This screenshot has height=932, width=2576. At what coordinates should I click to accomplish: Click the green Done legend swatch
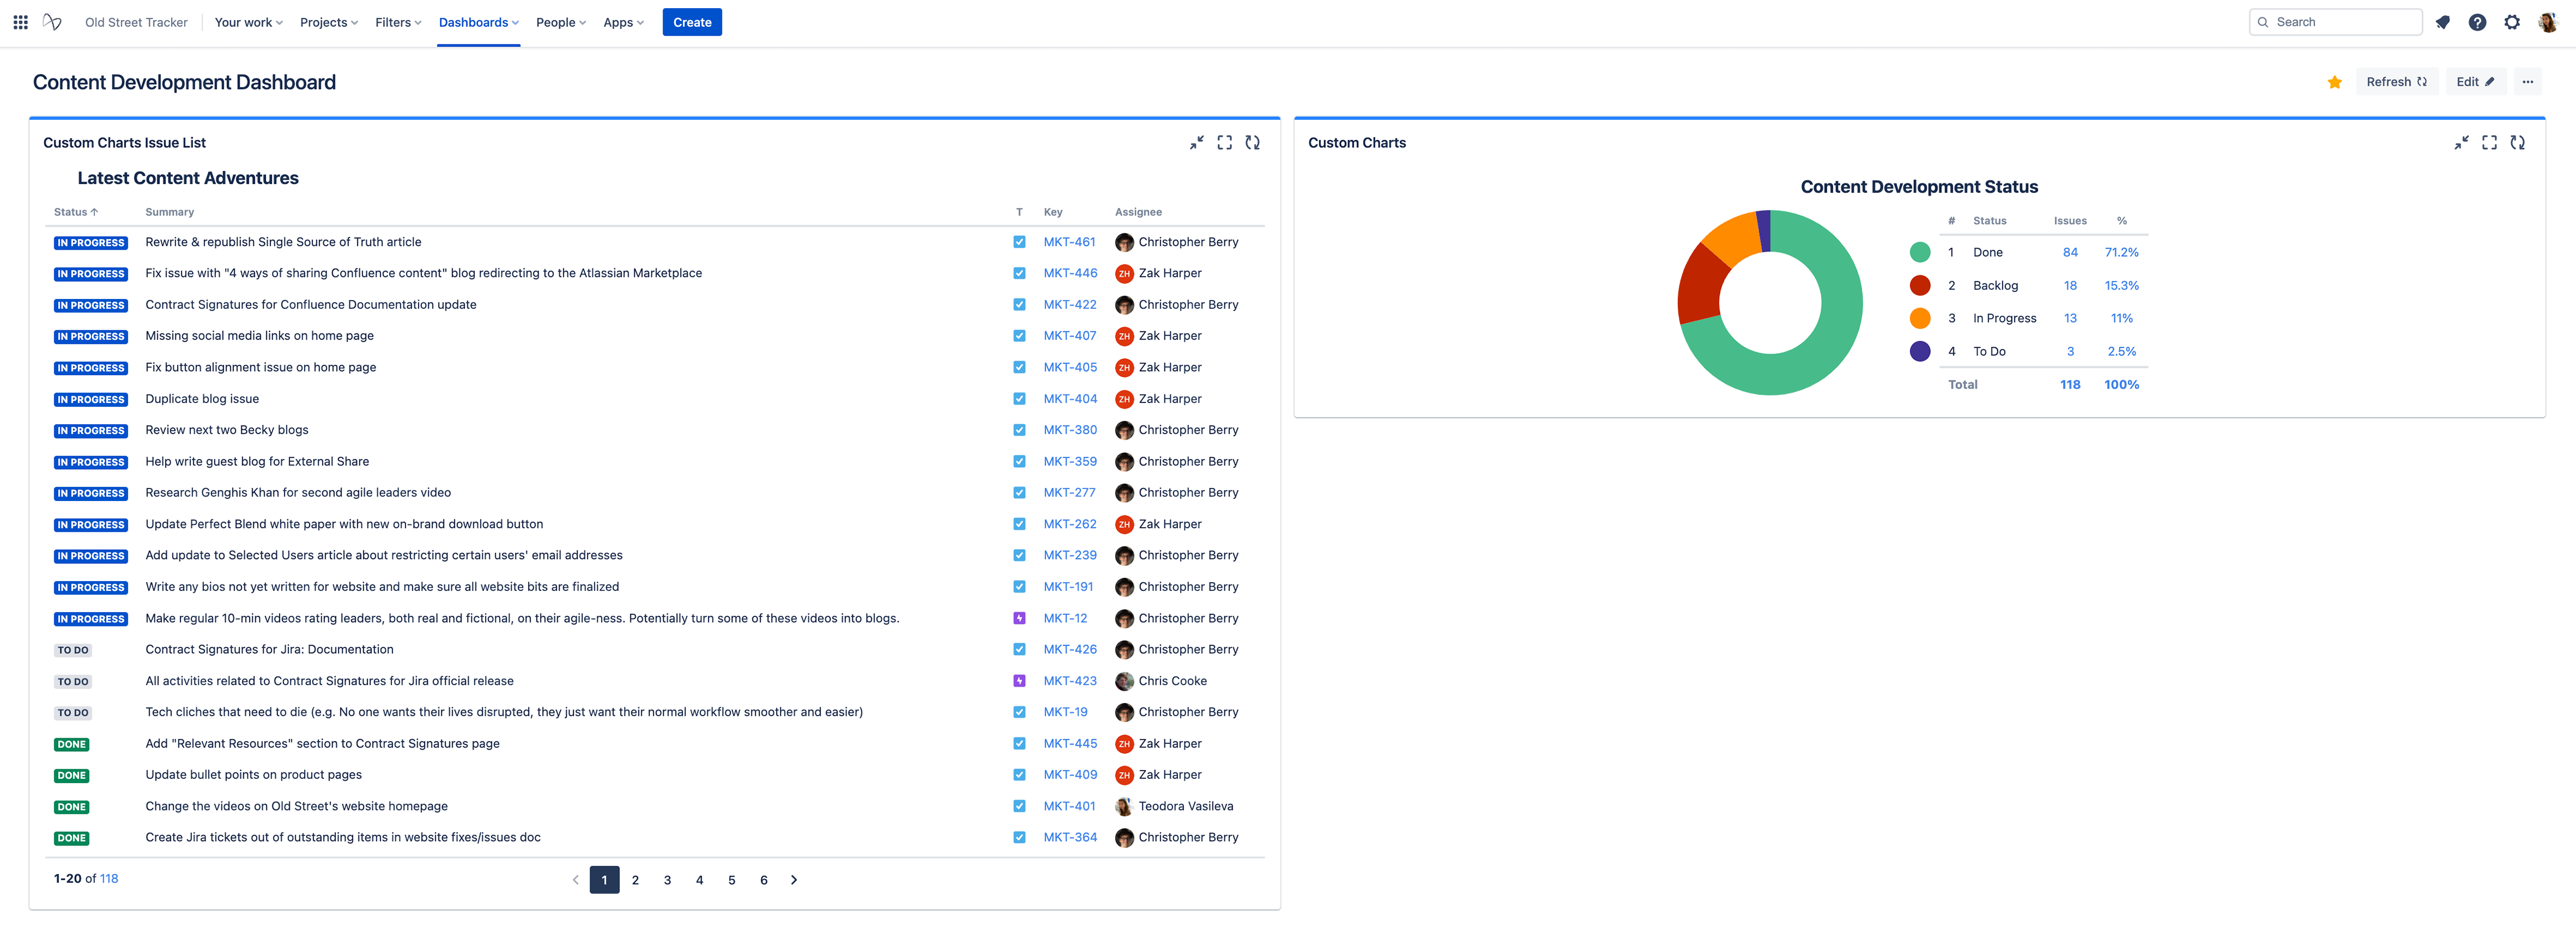click(x=1919, y=252)
